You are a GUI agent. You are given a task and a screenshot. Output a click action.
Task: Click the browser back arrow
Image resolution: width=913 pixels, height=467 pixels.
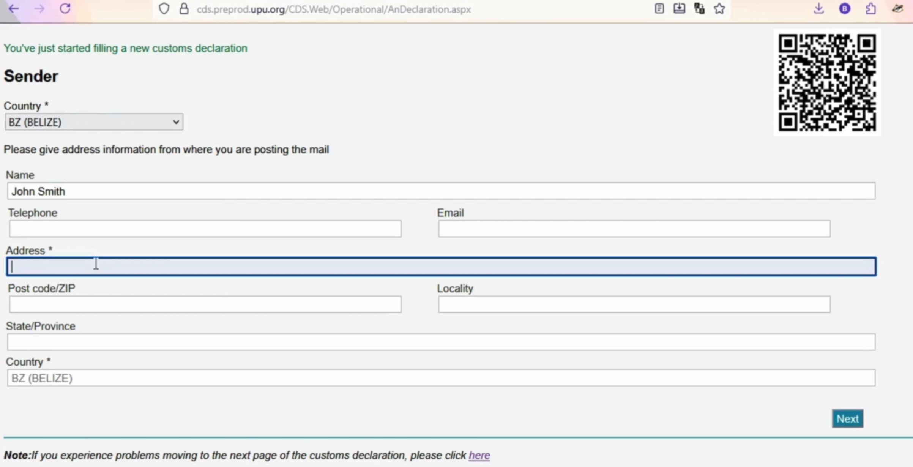14,9
